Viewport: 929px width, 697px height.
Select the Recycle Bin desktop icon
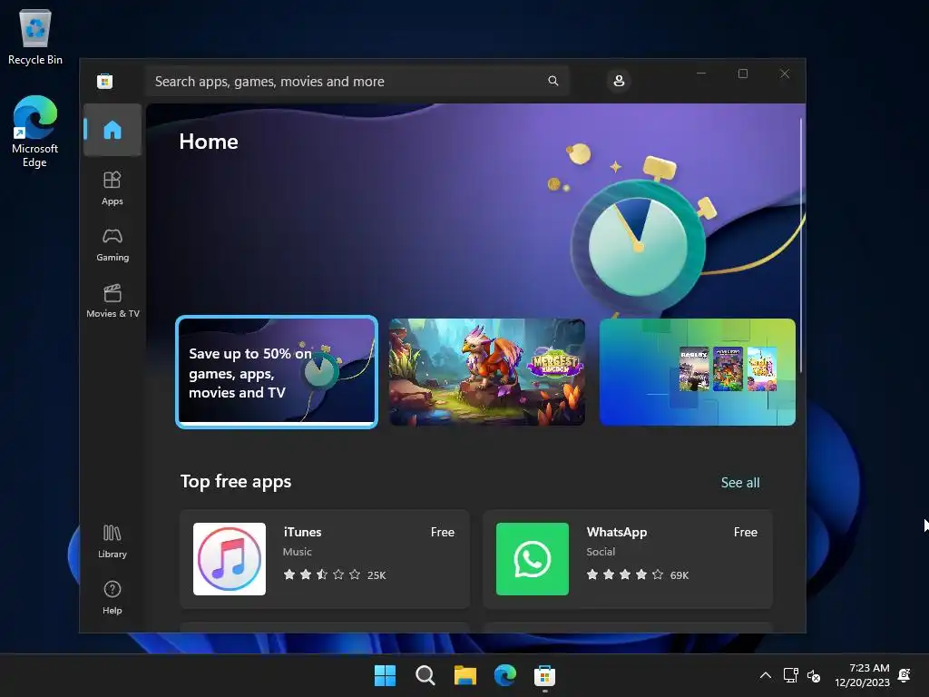[x=35, y=36]
